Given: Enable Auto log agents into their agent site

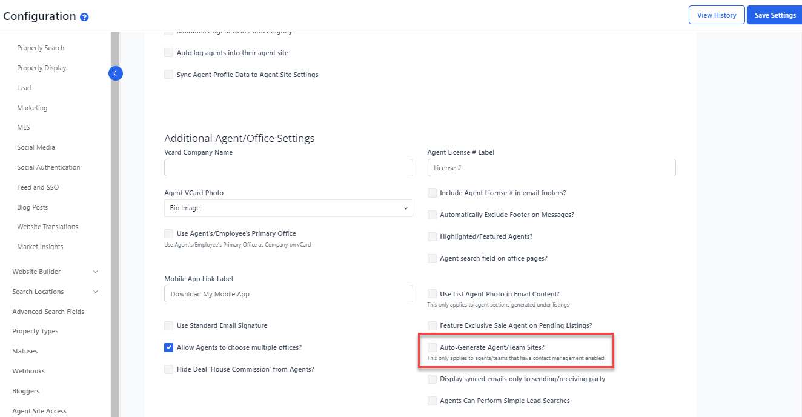Looking at the screenshot, I should click(x=168, y=52).
